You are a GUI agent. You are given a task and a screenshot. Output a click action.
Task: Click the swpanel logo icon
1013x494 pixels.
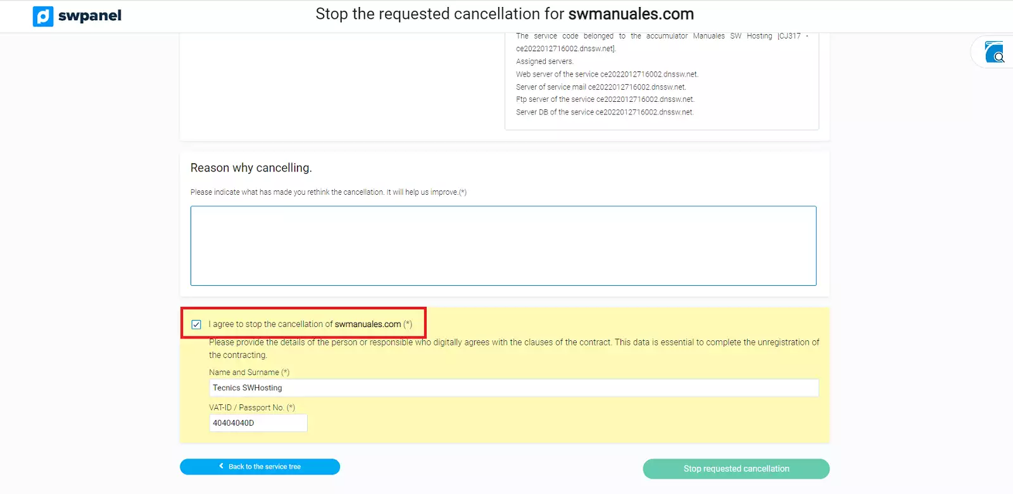(x=43, y=16)
